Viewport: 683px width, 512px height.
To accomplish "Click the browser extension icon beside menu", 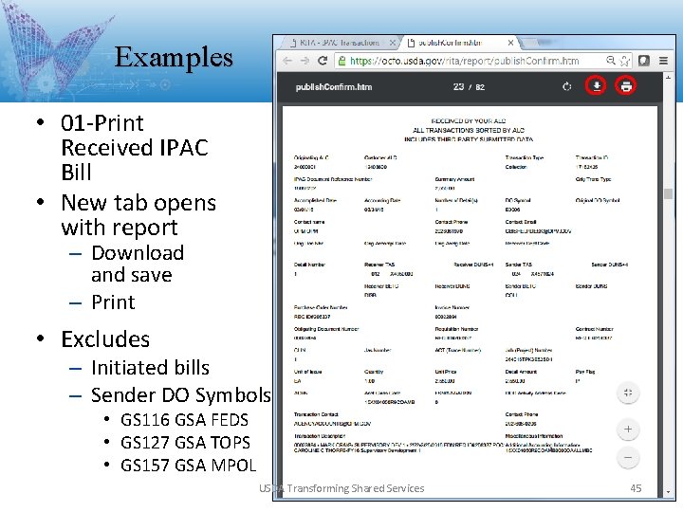I will tap(644, 61).
